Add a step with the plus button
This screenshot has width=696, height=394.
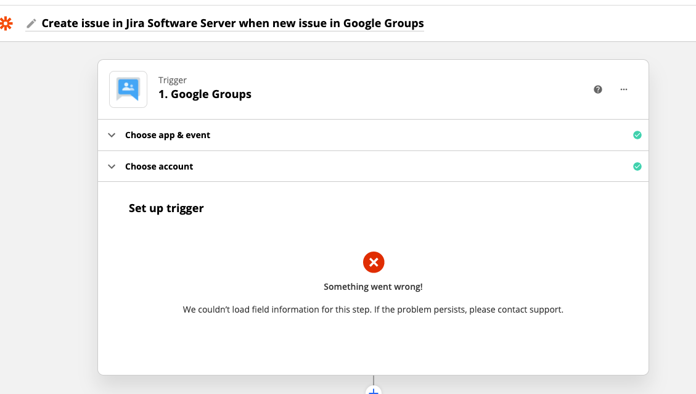click(x=374, y=390)
